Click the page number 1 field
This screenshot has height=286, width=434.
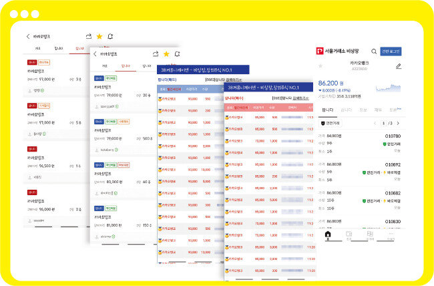[383, 123]
